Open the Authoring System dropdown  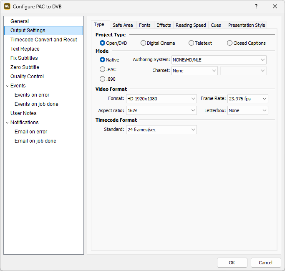(219, 60)
